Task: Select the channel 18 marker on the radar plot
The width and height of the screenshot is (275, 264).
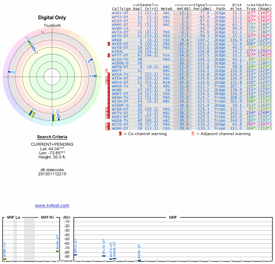Action: click(91, 60)
